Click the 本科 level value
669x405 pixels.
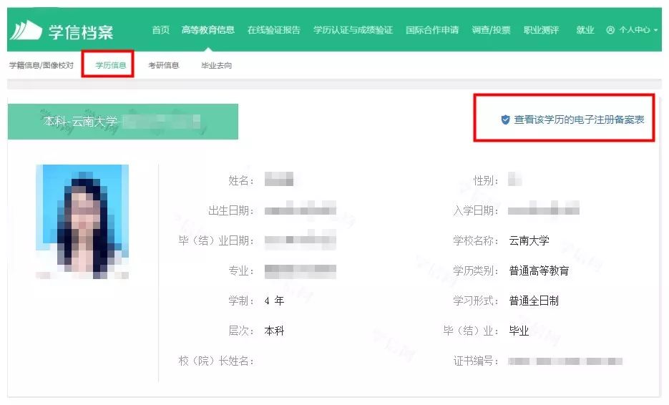point(274,331)
